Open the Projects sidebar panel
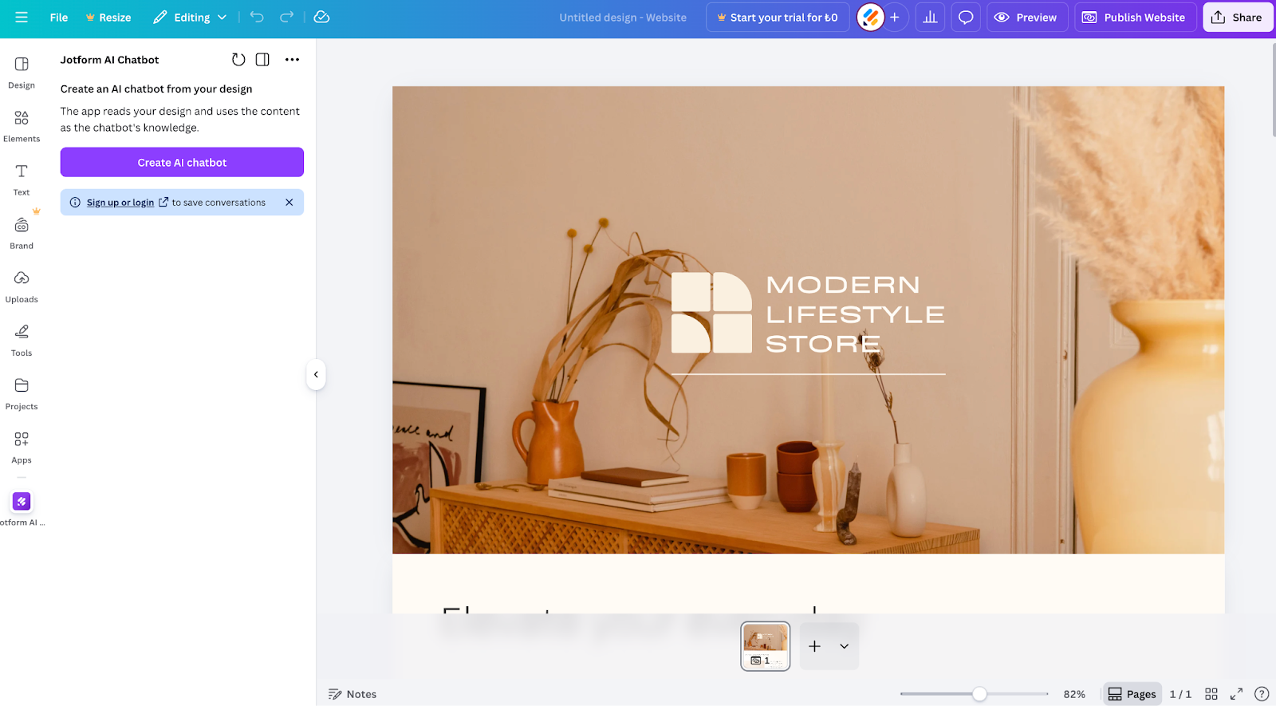Screen dimensions: 1276x706 click(22, 394)
